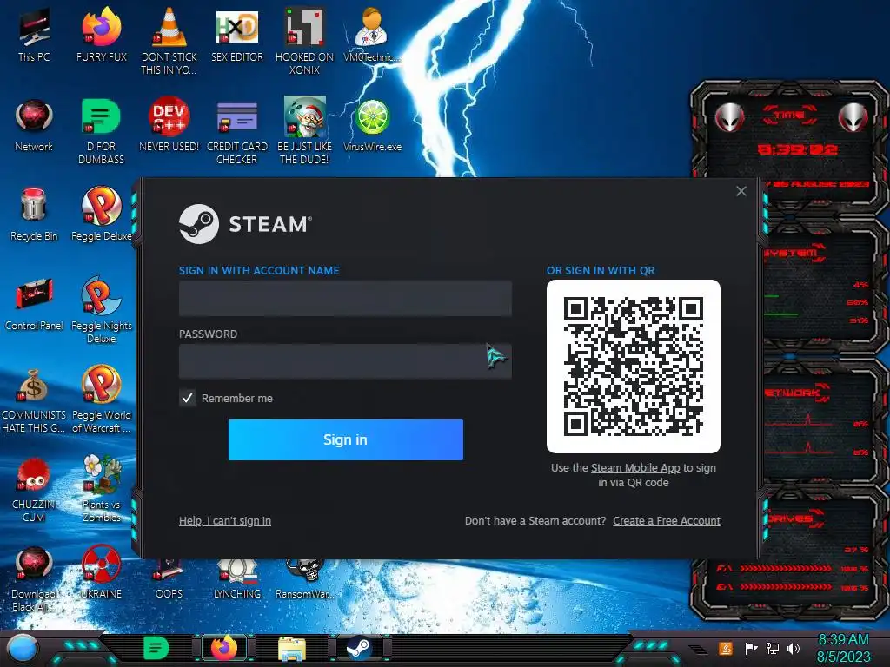This screenshot has height=667, width=890.
Task: Click the red 8:39 digital clock widget
Action: (797, 149)
